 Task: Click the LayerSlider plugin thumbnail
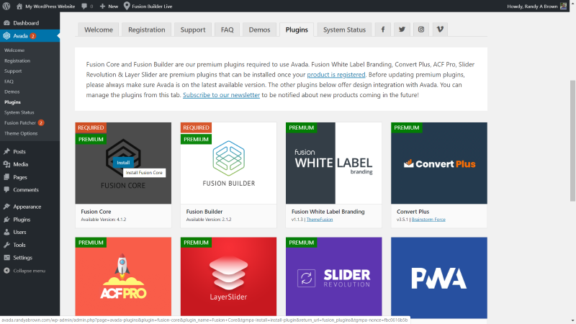[228, 276]
